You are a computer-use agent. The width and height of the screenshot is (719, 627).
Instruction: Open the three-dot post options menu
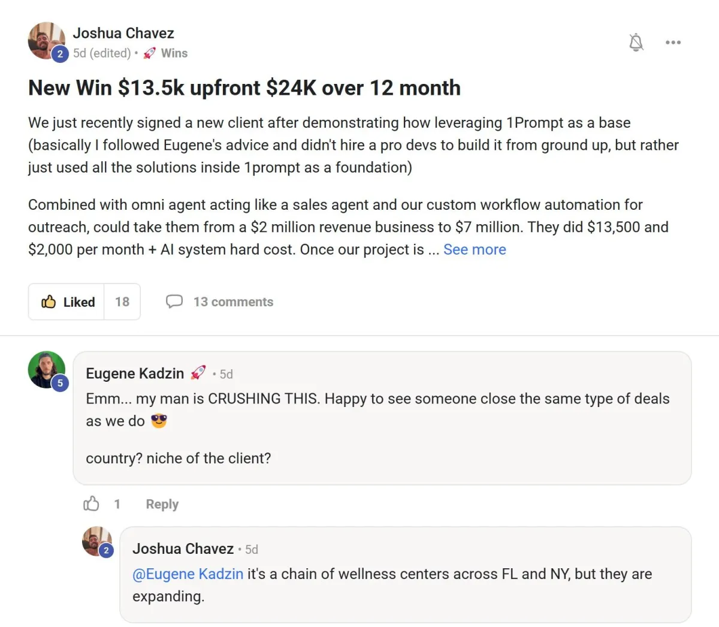tap(673, 43)
